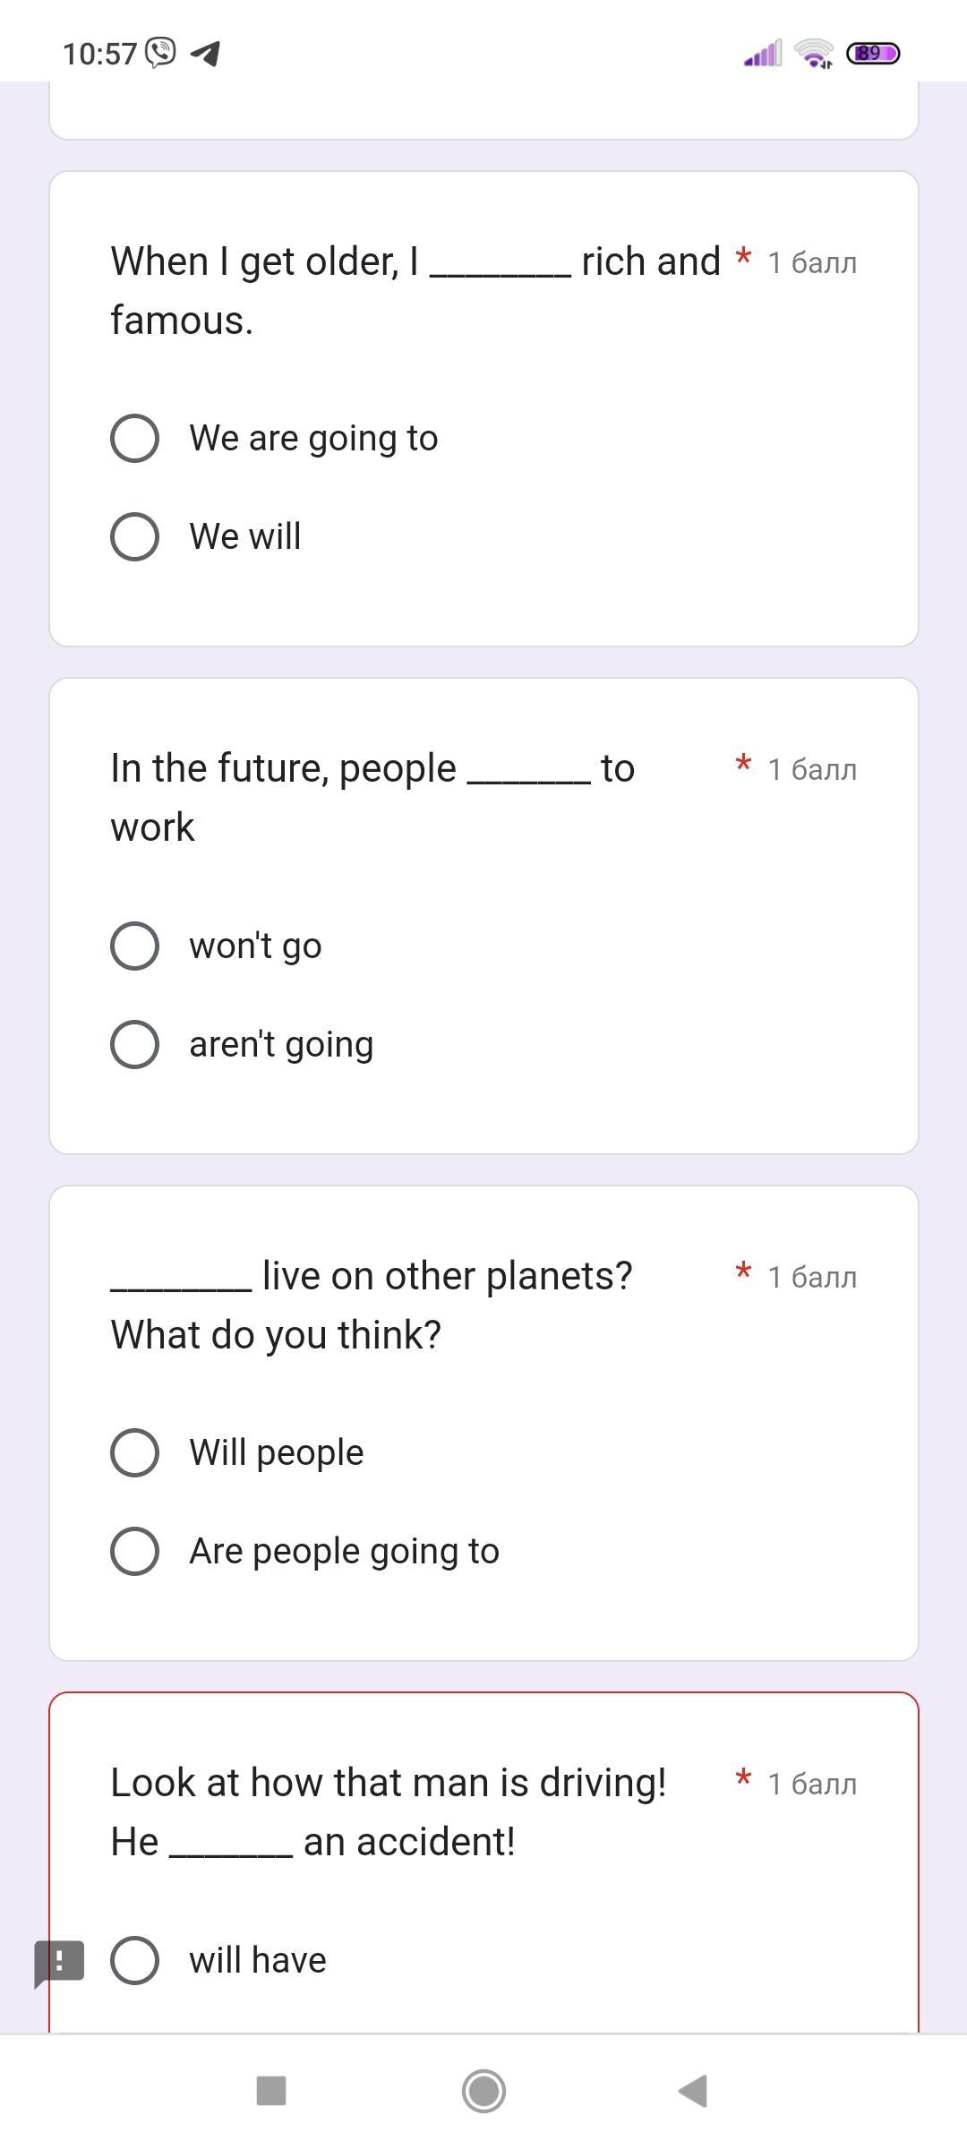
Task: Tap the Wi-Fi status icon
Action: 813,53
